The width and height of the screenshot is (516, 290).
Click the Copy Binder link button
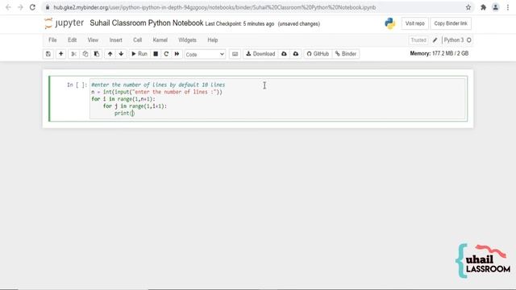(x=451, y=23)
